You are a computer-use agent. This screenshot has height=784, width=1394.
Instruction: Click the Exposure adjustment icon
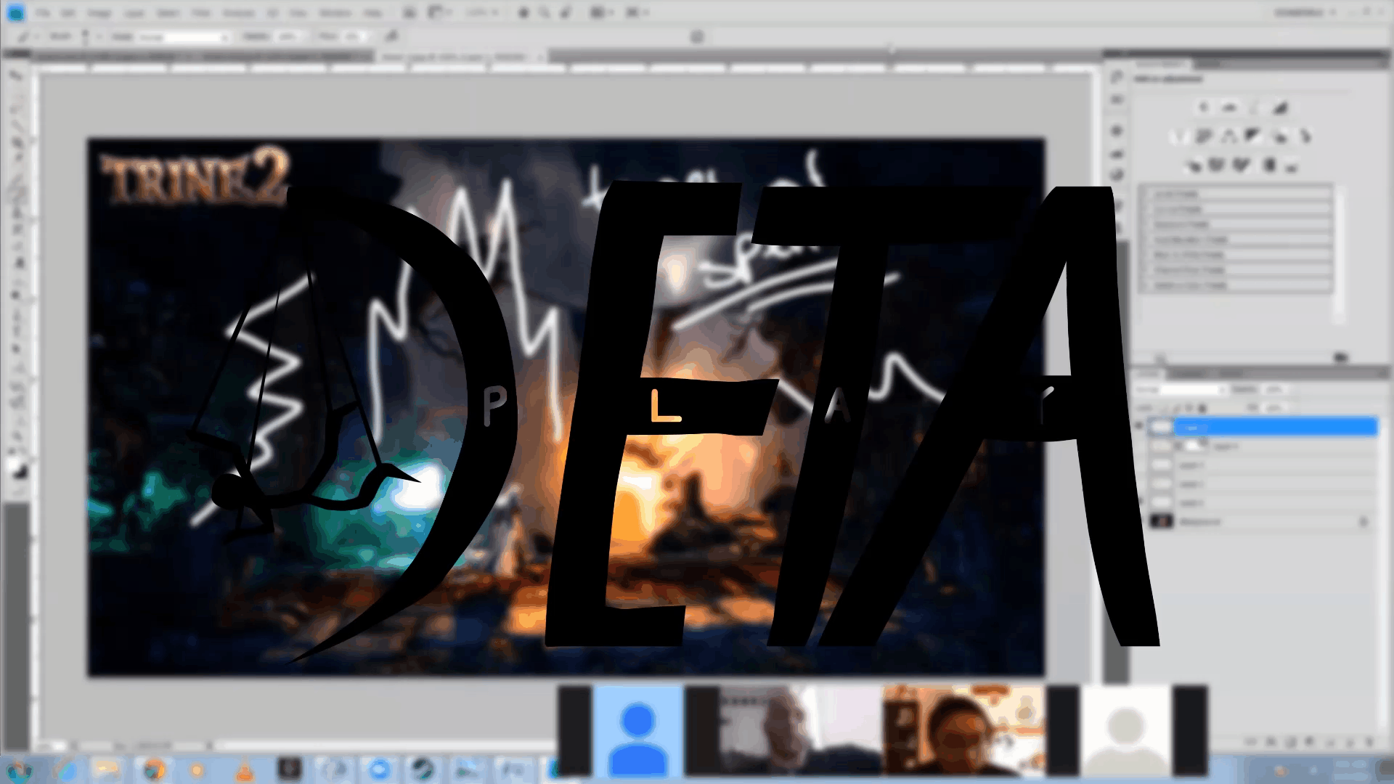tap(1280, 107)
